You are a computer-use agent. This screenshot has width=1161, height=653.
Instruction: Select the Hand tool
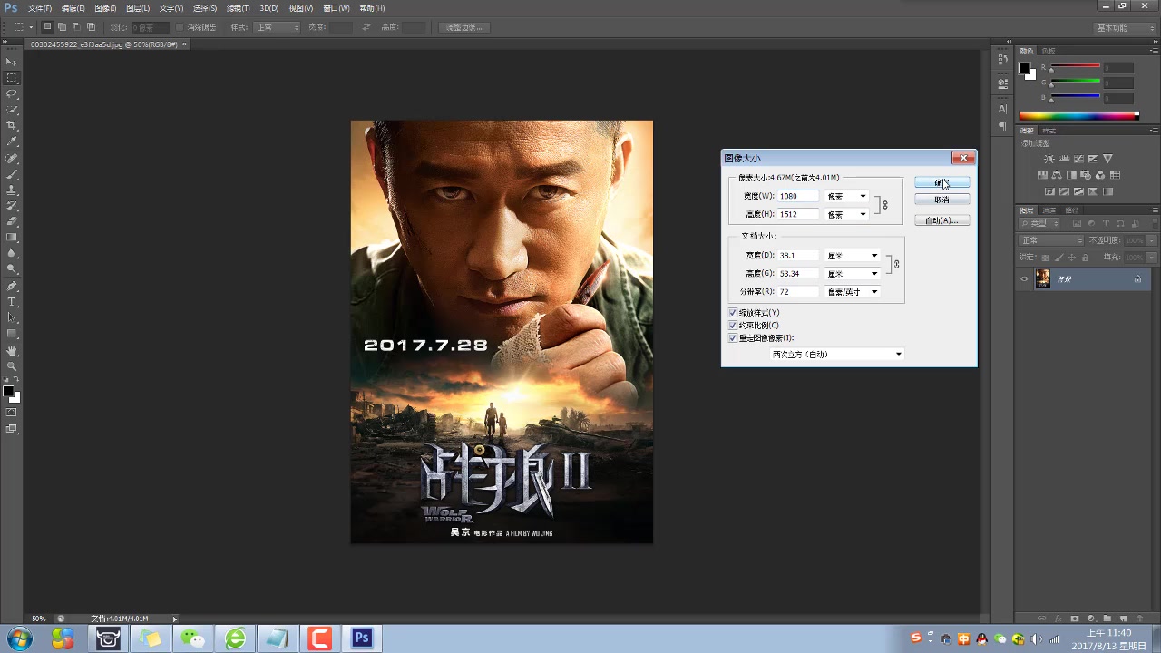(x=12, y=350)
